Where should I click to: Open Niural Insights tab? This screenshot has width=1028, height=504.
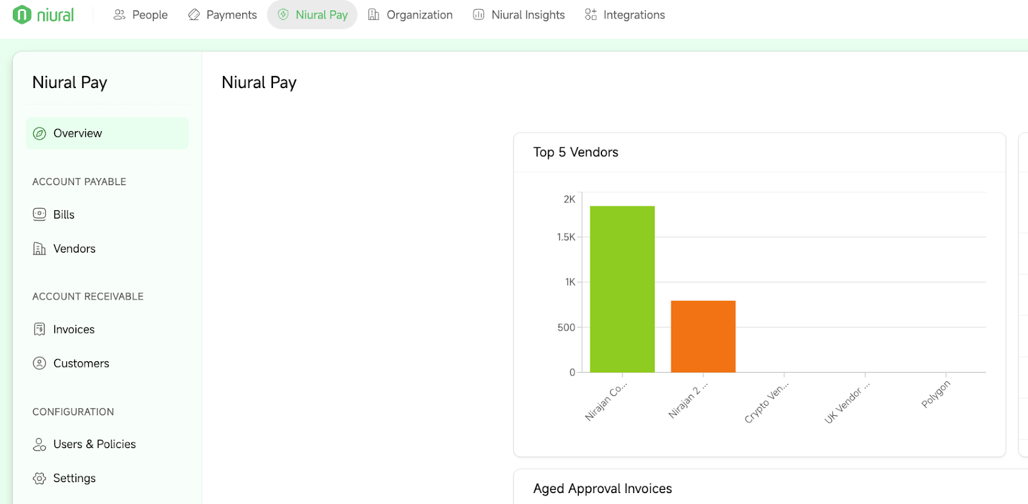click(x=518, y=15)
